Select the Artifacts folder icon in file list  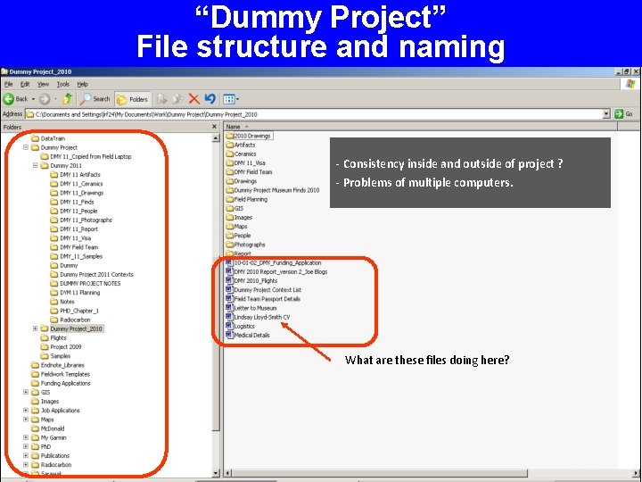click(x=230, y=145)
